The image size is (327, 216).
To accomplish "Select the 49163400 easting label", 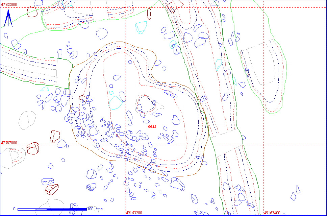I will (x=272, y=213).
